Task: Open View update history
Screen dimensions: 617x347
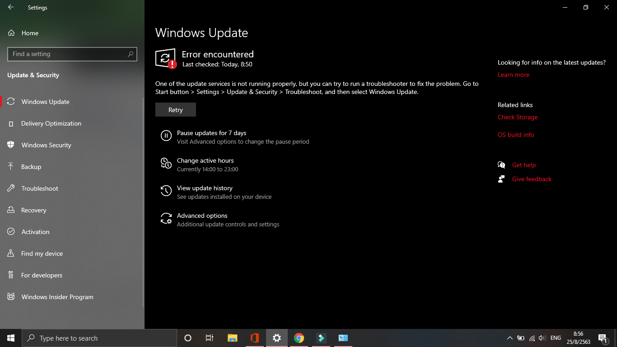Action: coord(205,188)
